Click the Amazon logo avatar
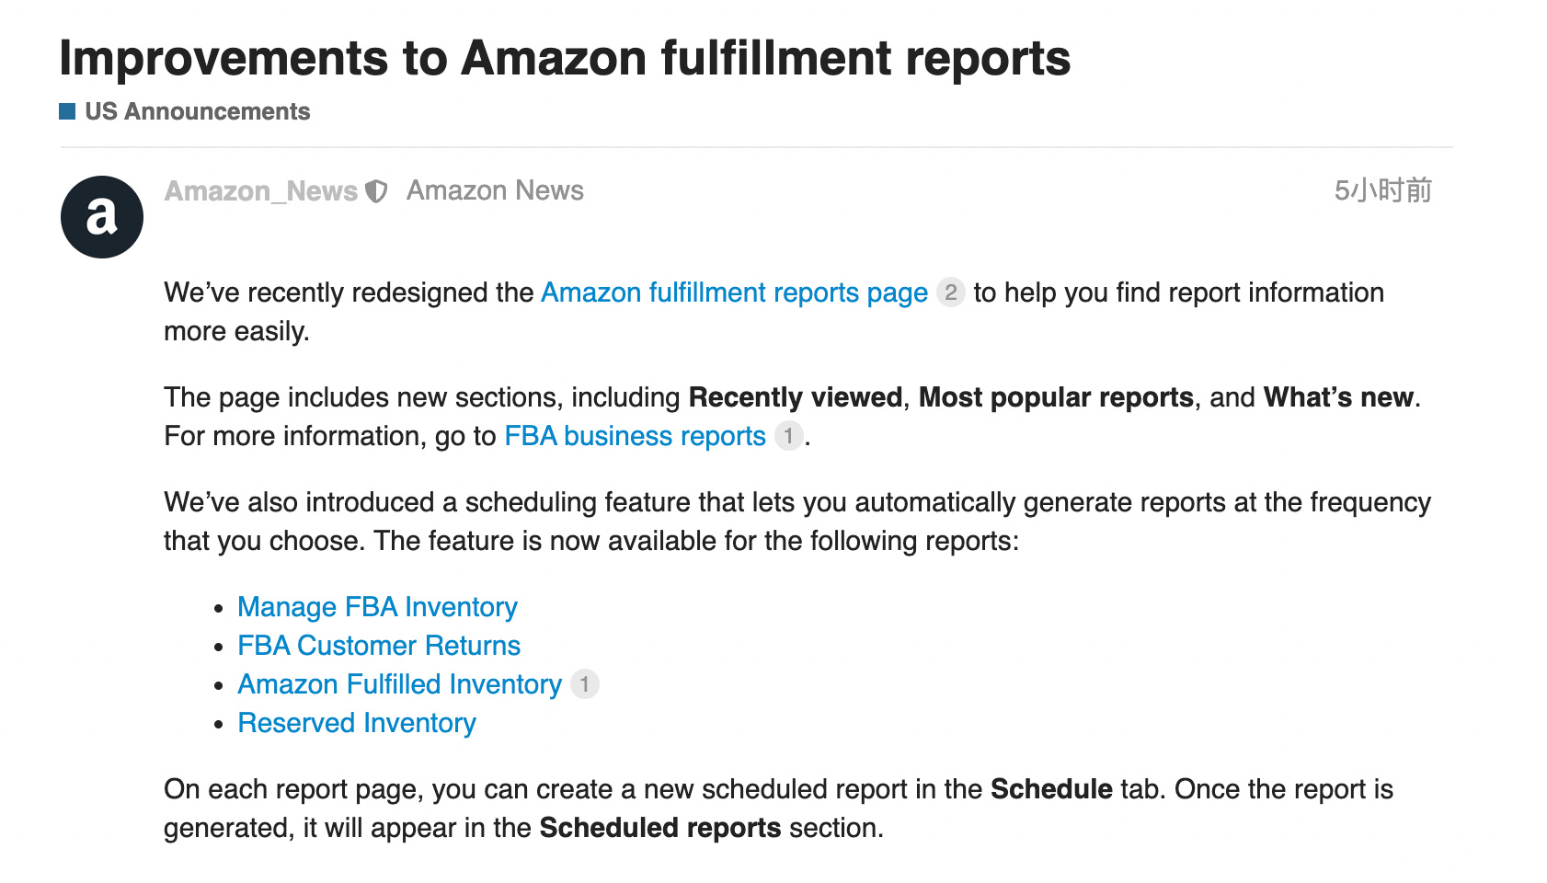Screen dimensions: 1547x883 coord(102,217)
